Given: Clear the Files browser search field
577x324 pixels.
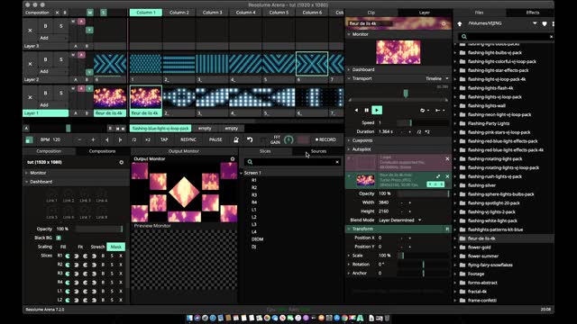Looking at the screenshot, I should pos(551,37).
